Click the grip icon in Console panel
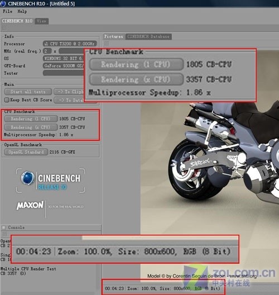This screenshot has width=279, height=295. tap(4, 234)
